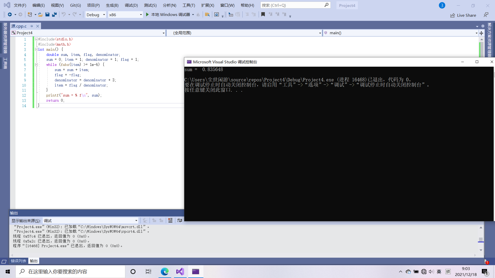495x278 pixels.
Task: Open Microsoft Edge from the taskbar
Action: click(x=164, y=272)
